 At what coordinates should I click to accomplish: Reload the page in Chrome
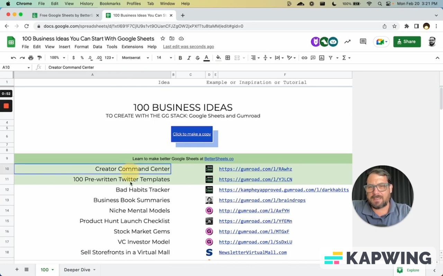coord(26,26)
